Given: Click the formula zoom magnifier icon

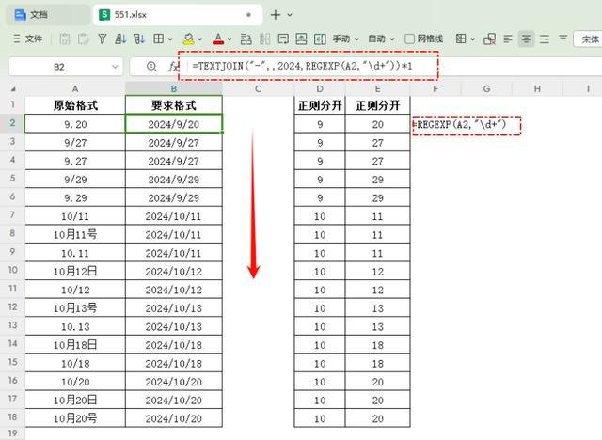Looking at the screenshot, I should coord(151,67).
